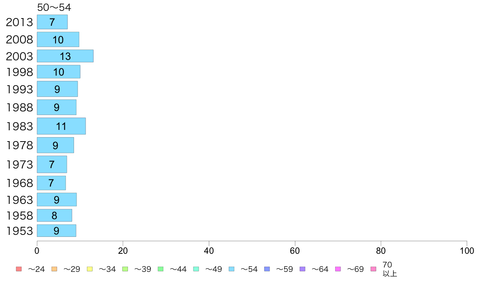478x296 pixels.
Task: Click the ~24 red legend swatch
Action: (x=19, y=269)
